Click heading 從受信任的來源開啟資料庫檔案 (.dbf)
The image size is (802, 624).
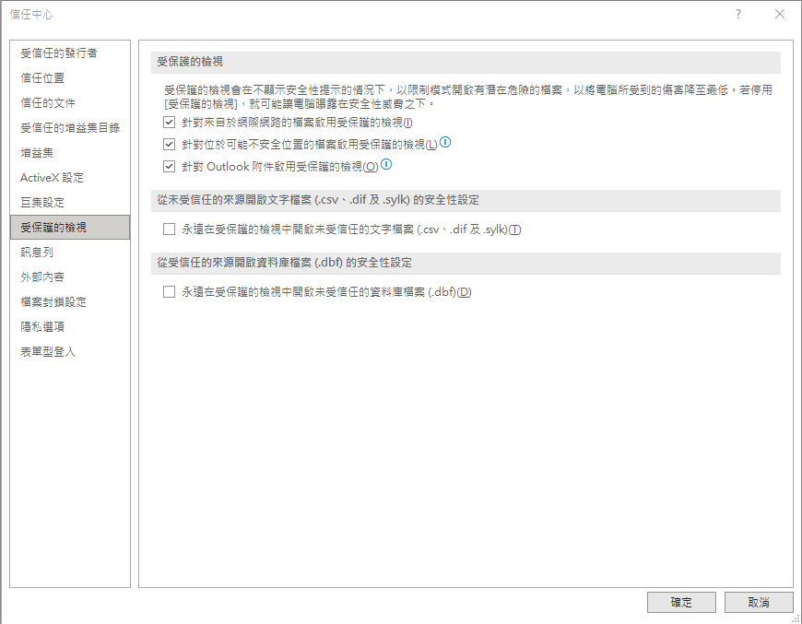[466, 263]
